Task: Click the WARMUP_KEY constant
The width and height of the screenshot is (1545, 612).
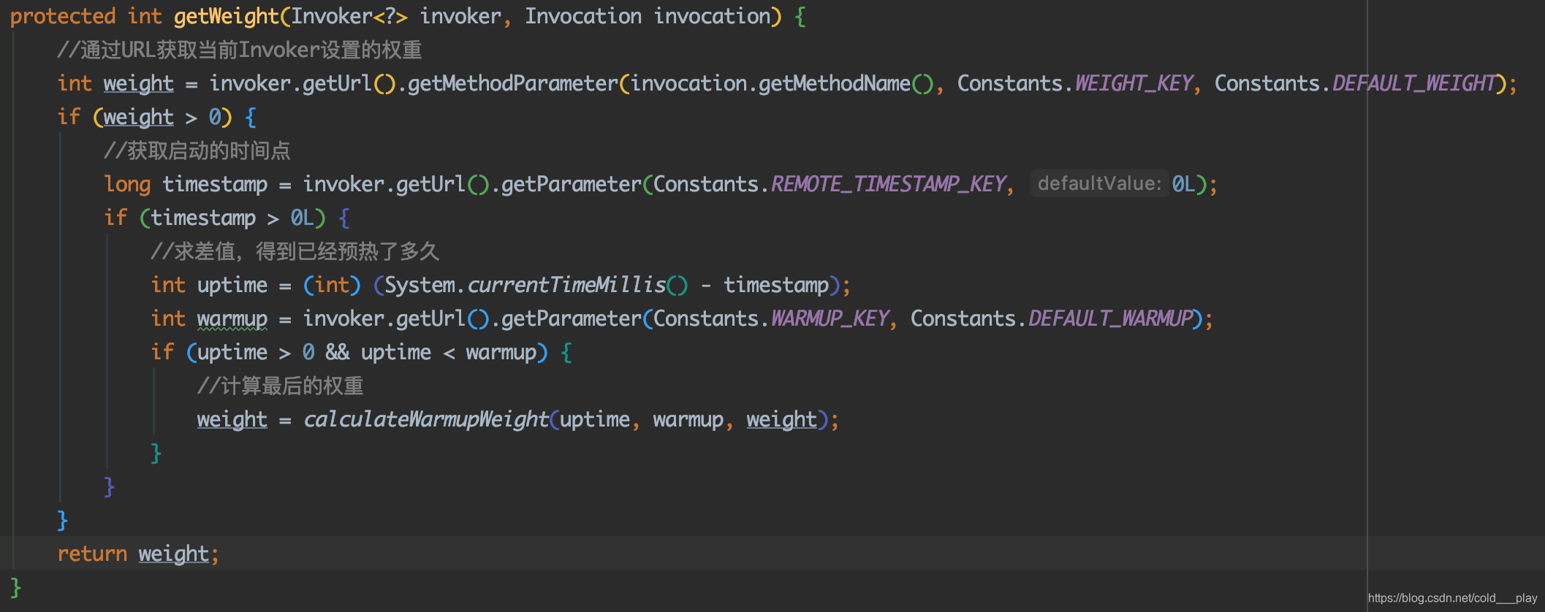Action: pyautogui.click(x=830, y=318)
